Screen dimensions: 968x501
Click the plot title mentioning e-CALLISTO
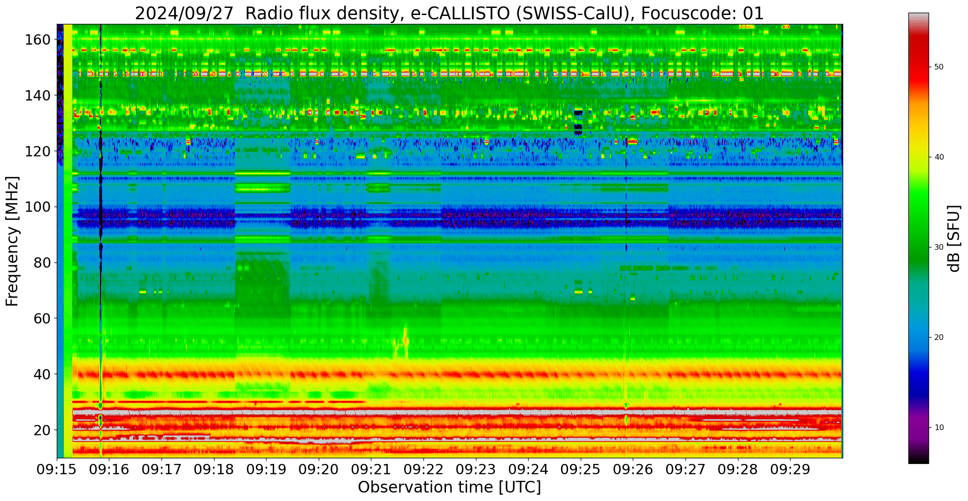point(449,13)
